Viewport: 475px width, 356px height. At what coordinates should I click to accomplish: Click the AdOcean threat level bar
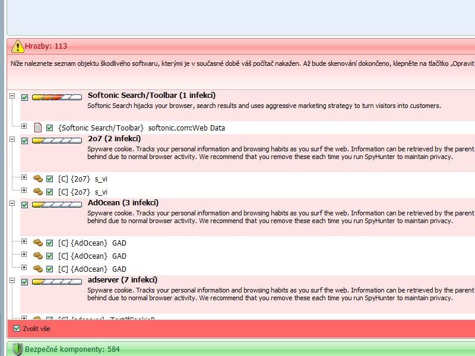[57, 205]
